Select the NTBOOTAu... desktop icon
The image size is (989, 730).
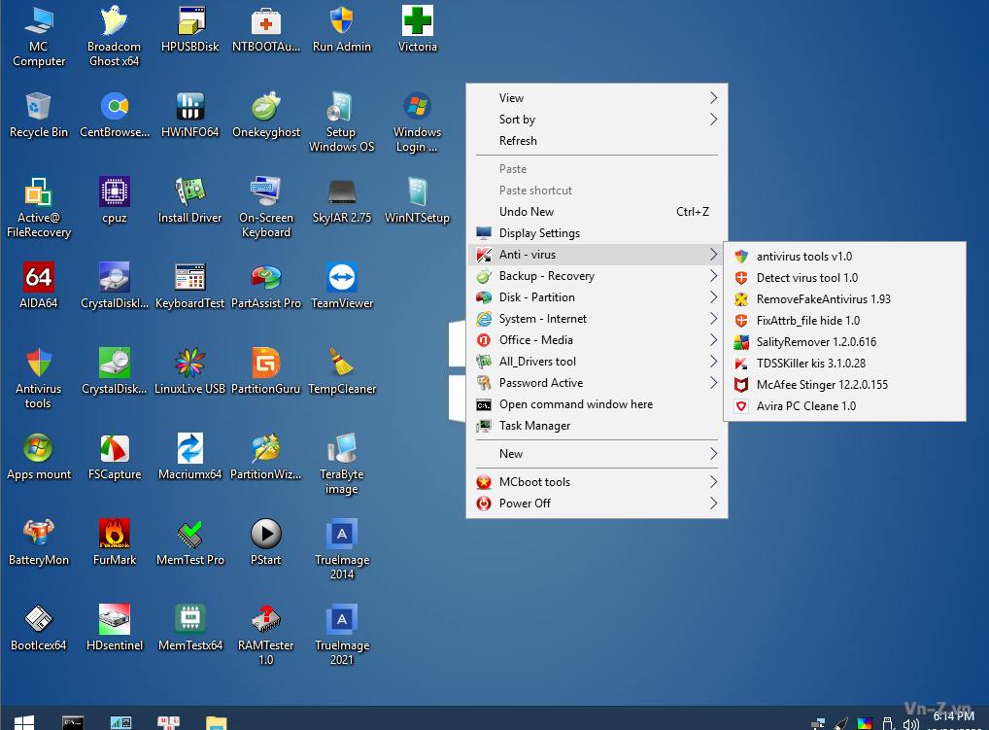point(266,29)
